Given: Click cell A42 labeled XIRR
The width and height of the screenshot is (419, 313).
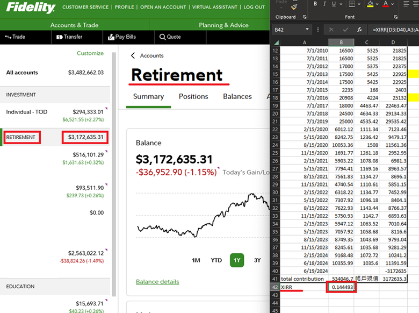Looking at the screenshot, I should [305, 287].
